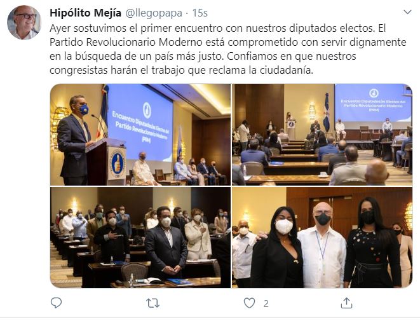Image resolution: width=420 pixels, height=321 pixels.
Task: Open the share tweet upload icon
Action: click(346, 303)
